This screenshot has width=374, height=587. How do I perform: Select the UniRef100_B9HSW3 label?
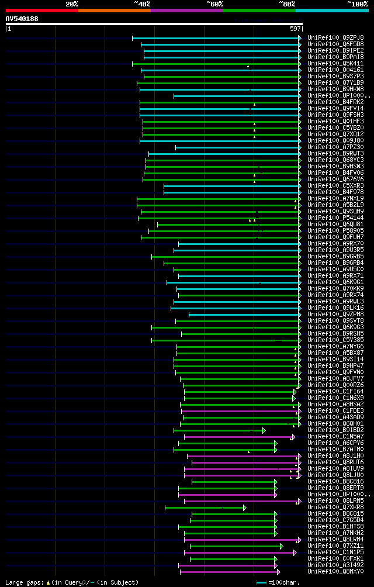pyautogui.click(x=335, y=166)
